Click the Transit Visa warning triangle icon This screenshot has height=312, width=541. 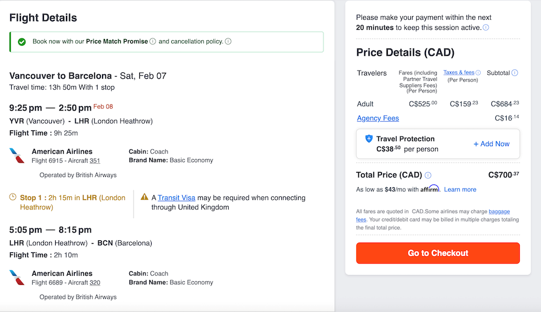(145, 197)
